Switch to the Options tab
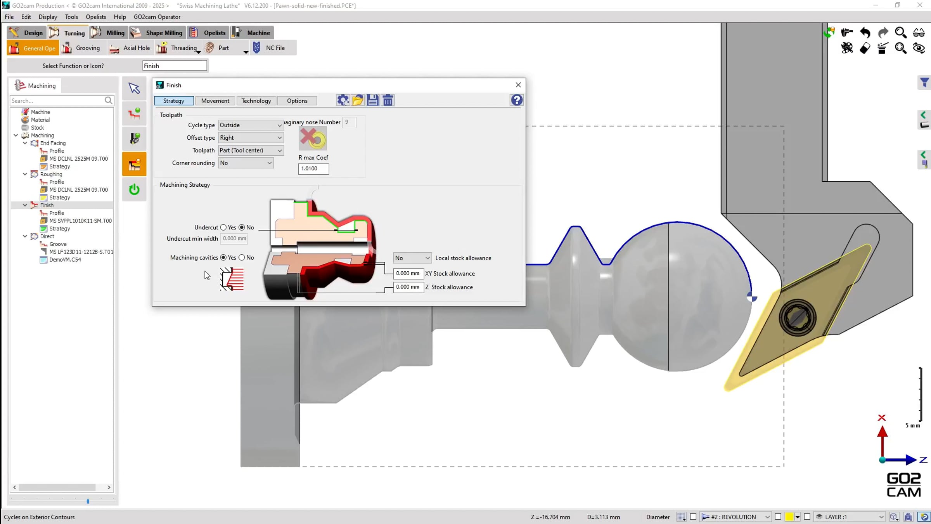Screen dimensions: 931x524 pyautogui.click(x=297, y=101)
